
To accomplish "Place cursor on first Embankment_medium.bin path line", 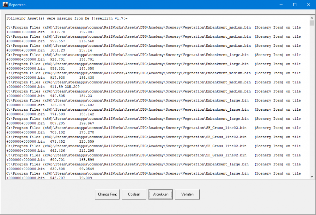I will [126, 28].
